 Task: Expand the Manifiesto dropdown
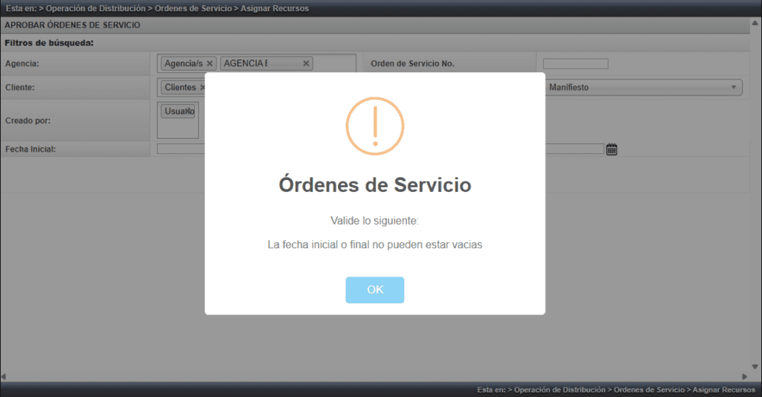click(643, 88)
